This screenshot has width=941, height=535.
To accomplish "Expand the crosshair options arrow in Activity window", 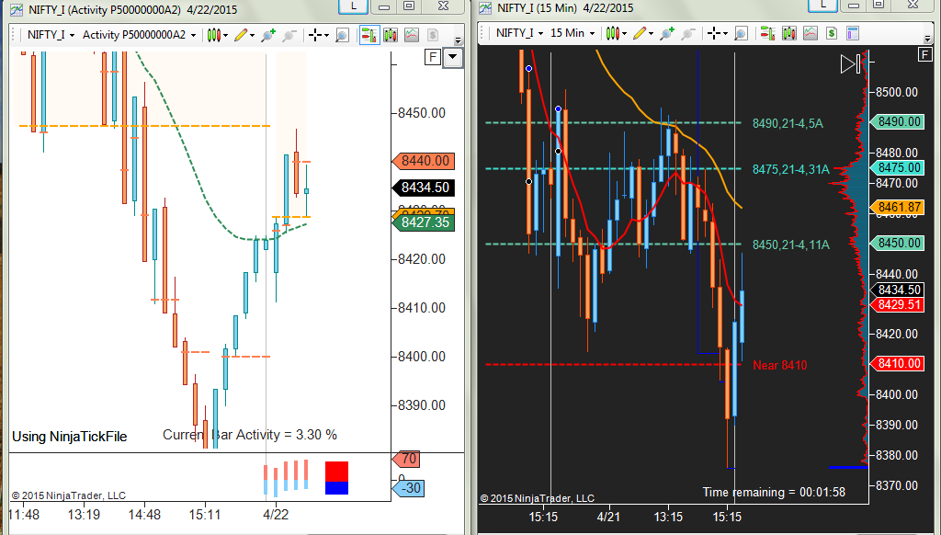I will 326,36.
